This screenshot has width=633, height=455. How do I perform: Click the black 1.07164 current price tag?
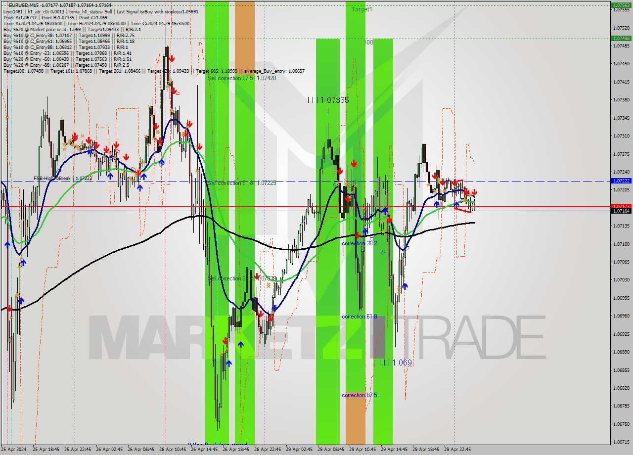621,211
